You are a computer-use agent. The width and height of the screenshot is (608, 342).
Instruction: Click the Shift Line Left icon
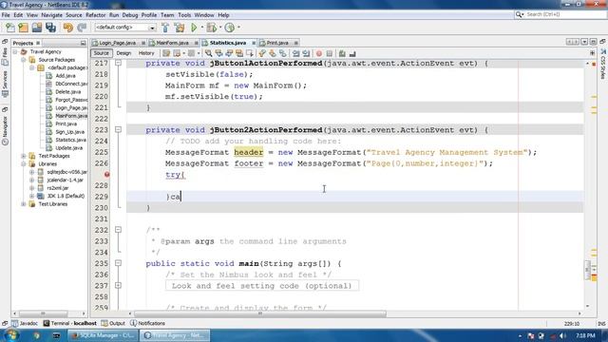click(x=295, y=53)
